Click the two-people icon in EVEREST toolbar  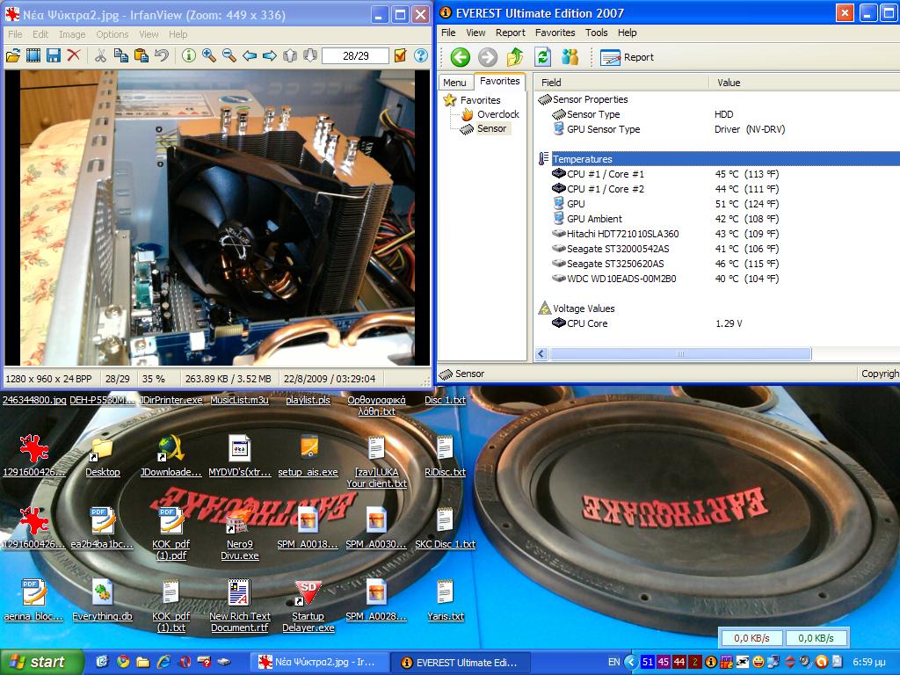tap(570, 57)
